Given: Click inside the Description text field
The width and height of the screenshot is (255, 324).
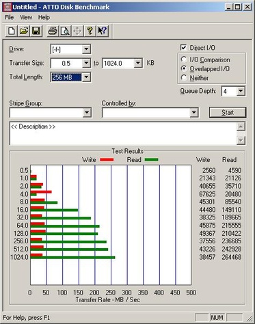Looking at the screenshot, I should (x=123, y=133).
